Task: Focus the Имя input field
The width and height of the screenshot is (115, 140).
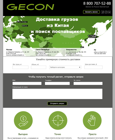Action: click(x=27, y=83)
